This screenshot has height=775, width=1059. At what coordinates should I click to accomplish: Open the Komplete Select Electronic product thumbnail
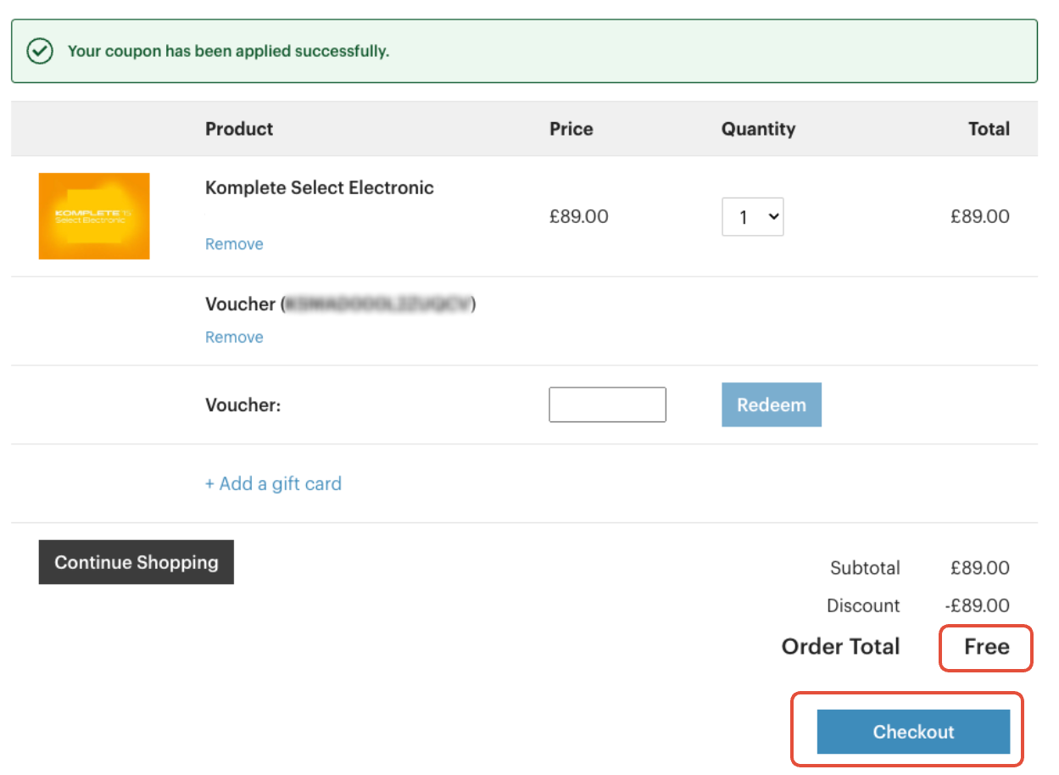(x=94, y=216)
